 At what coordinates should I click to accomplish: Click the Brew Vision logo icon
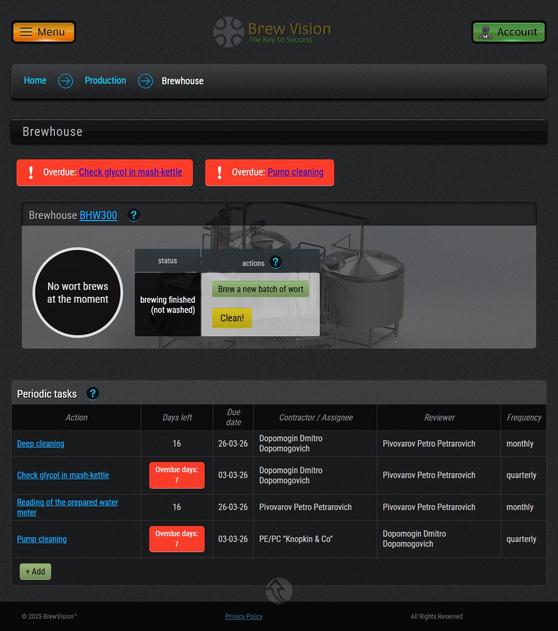[229, 32]
